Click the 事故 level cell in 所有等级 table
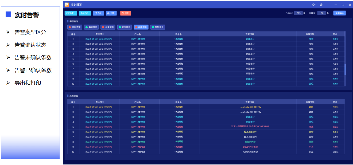This screenshot has width=353, height=165. click(x=311, y=127)
